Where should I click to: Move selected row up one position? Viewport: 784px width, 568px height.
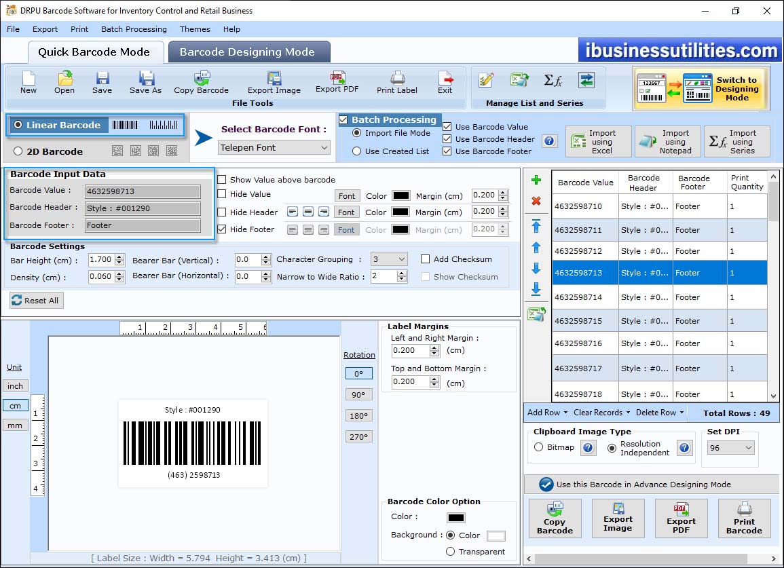[536, 248]
